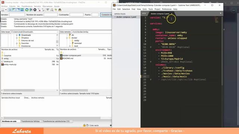Click the process queue toolbar icon
Viewport: 239px width, 134px height.
(x=31, y=10)
